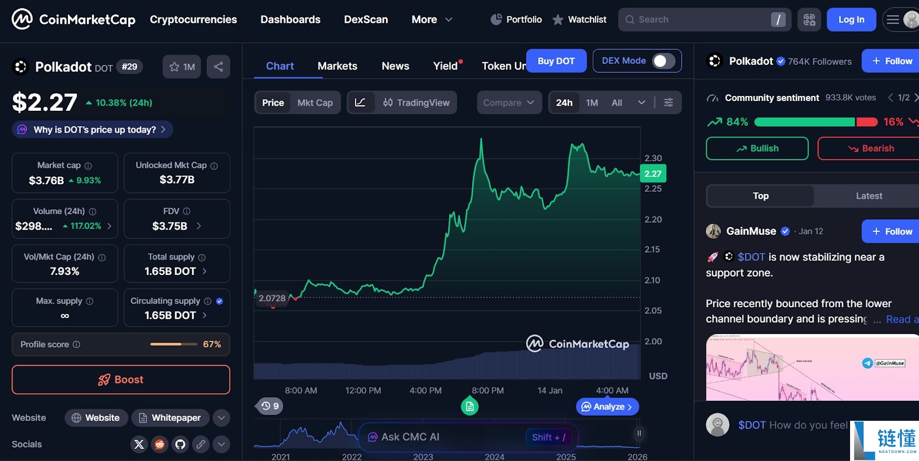Image resolution: width=919 pixels, height=461 pixels.
Task: Expand additional social links chevron
Action: click(x=221, y=444)
